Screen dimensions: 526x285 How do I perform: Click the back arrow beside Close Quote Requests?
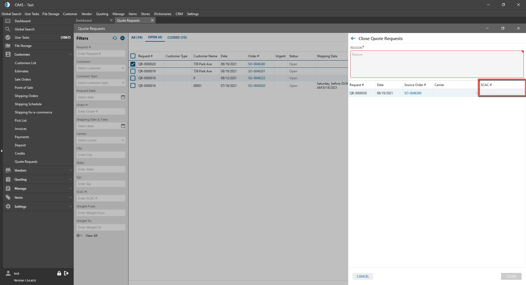click(x=353, y=39)
